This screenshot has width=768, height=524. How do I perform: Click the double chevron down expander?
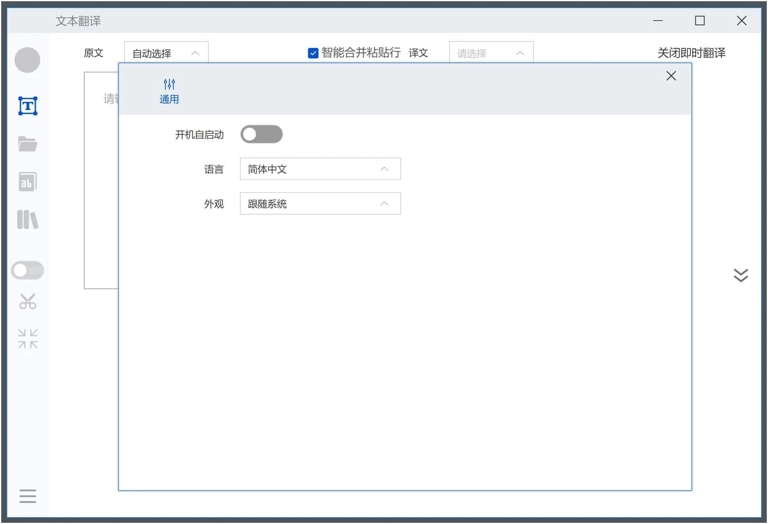pos(741,275)
